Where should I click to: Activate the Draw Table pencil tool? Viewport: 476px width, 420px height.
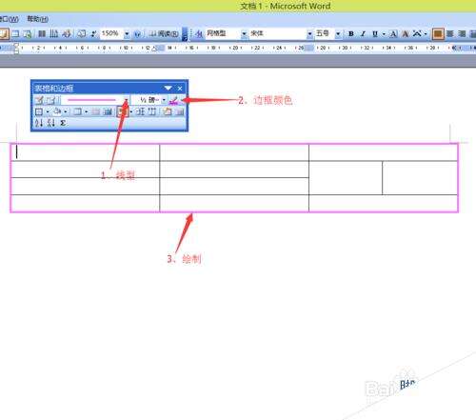click(x=39, y=100)
